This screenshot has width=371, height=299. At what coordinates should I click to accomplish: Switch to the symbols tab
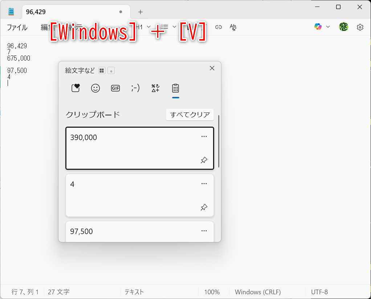155,88
